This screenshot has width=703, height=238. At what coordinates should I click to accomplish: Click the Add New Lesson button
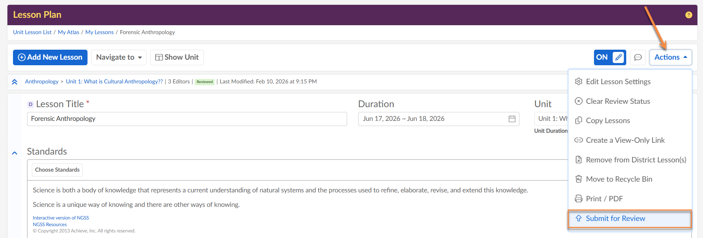tap(50, 57)
